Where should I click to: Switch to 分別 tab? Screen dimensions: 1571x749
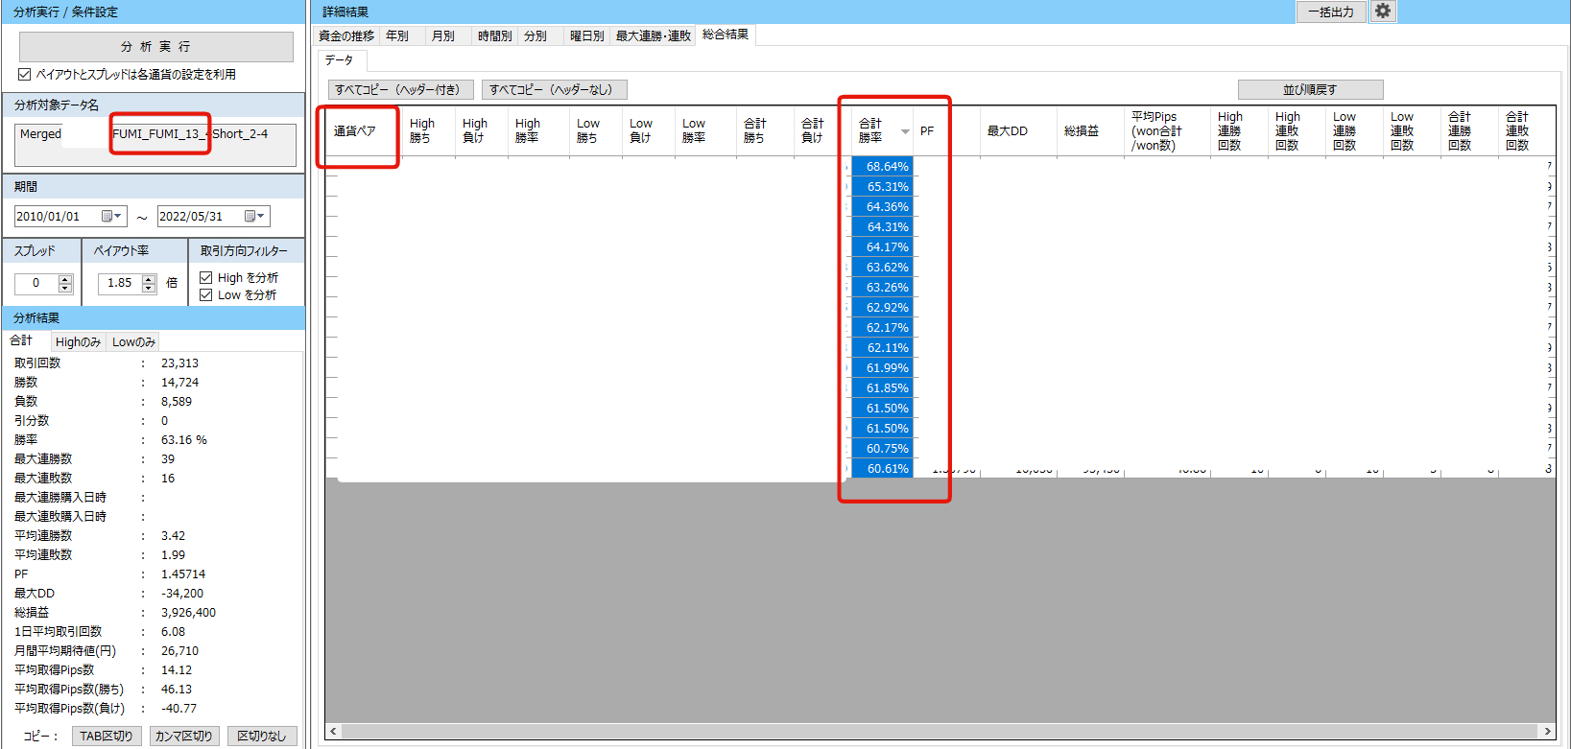tap(536, 35)
